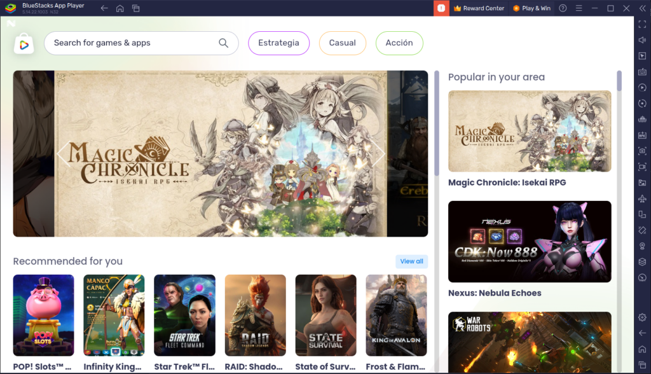651x374 pixels.
Task: Open Nexus: Nebula Echoes card image
Action: [530, 242]
